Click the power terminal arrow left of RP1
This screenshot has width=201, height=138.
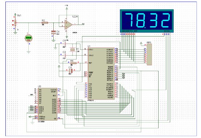pyautogui.click(x=141, y=43)
